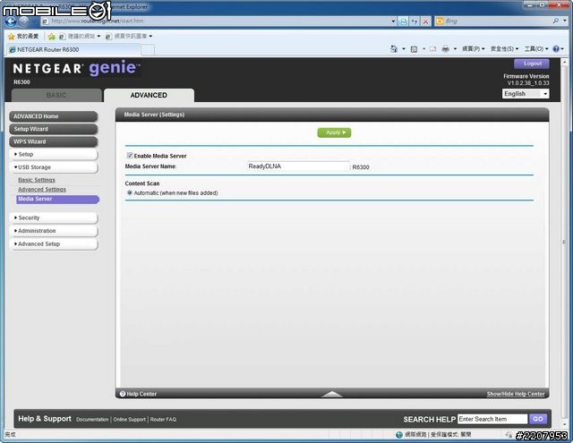Select Media Server in sidebar
The width and height of the screenshot is (573, 443).
pos(57,199)
